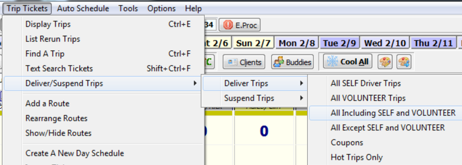Expand the Deliver/Suspend Trips submenu arrow
Viewport: 462px width, 165px height.
coord(195,83)
